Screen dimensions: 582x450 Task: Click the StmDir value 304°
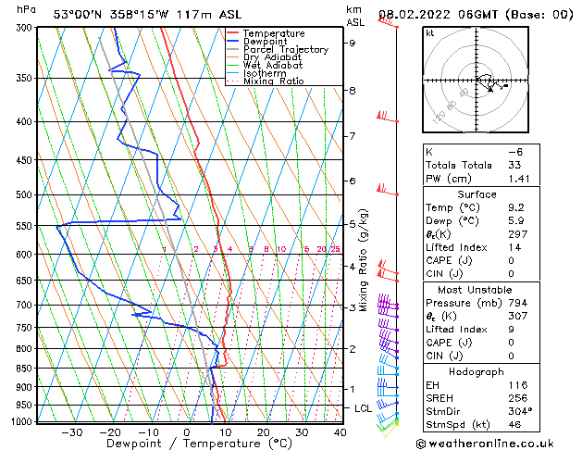[520, 411]
